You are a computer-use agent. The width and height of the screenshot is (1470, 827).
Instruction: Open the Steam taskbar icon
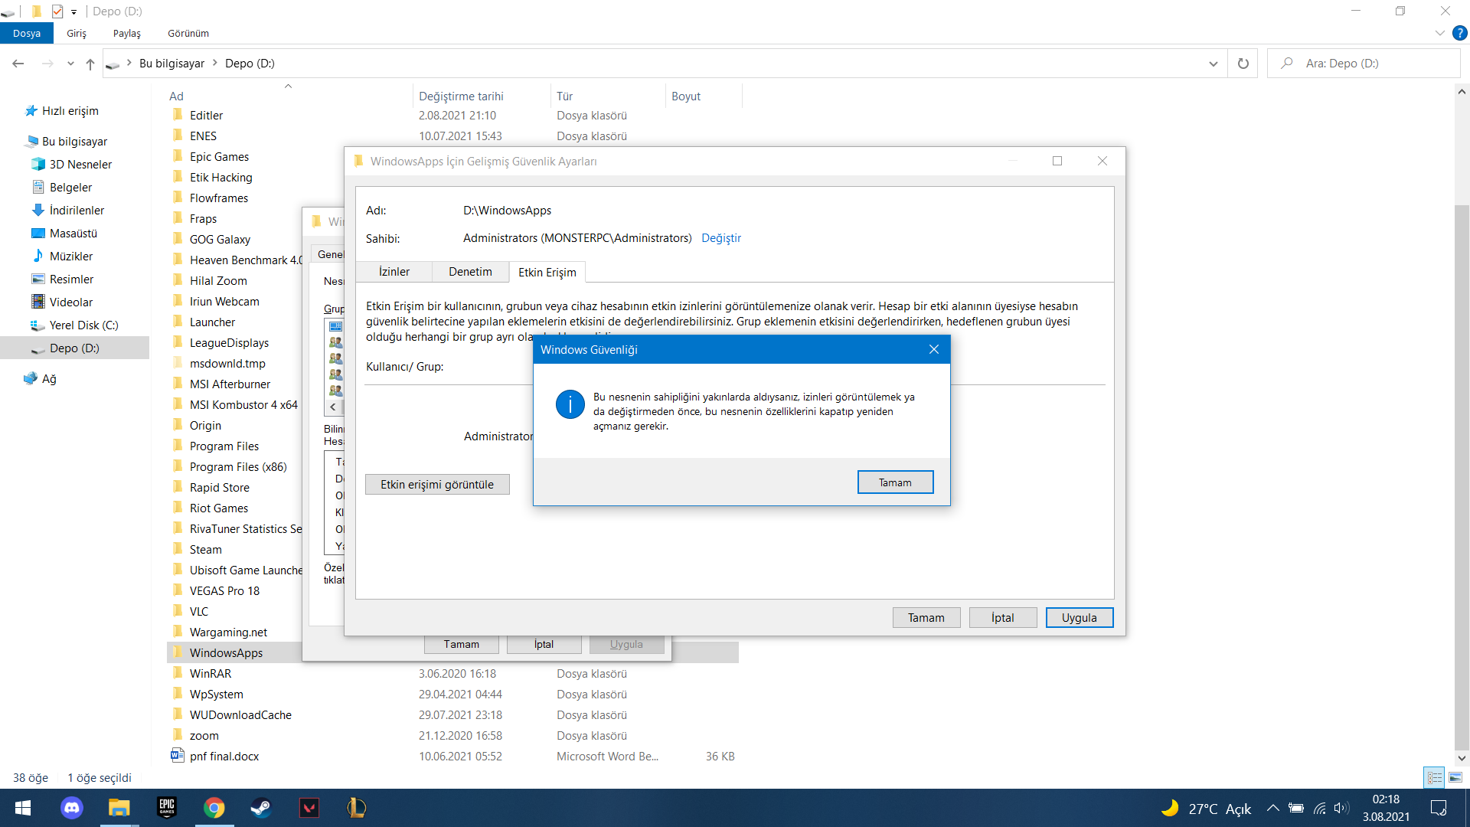(261, 808)
